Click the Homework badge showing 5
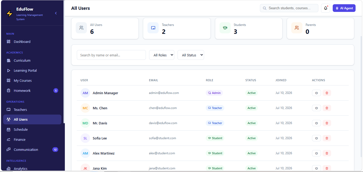 pyautogui.click(x=56, y=90)
